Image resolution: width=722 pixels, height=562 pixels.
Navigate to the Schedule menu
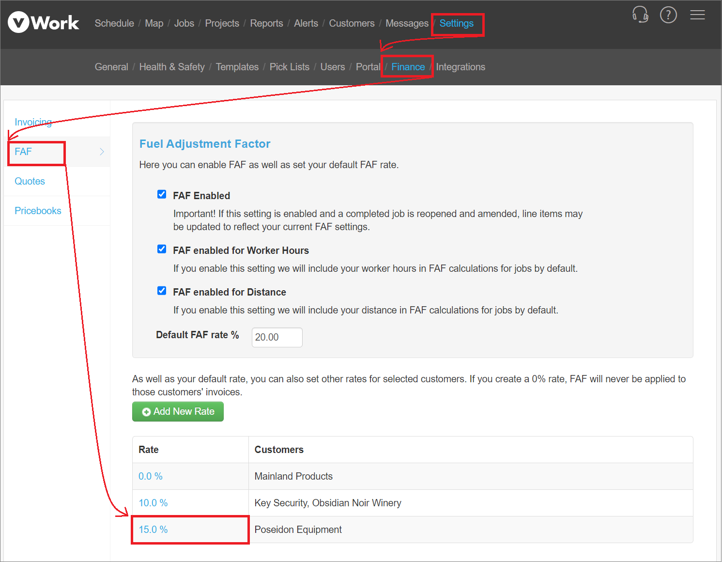click(x=114, y=23)
